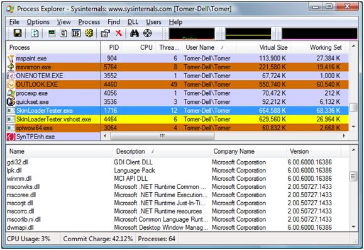Select the dwmapi.dll row

(177, 227)
